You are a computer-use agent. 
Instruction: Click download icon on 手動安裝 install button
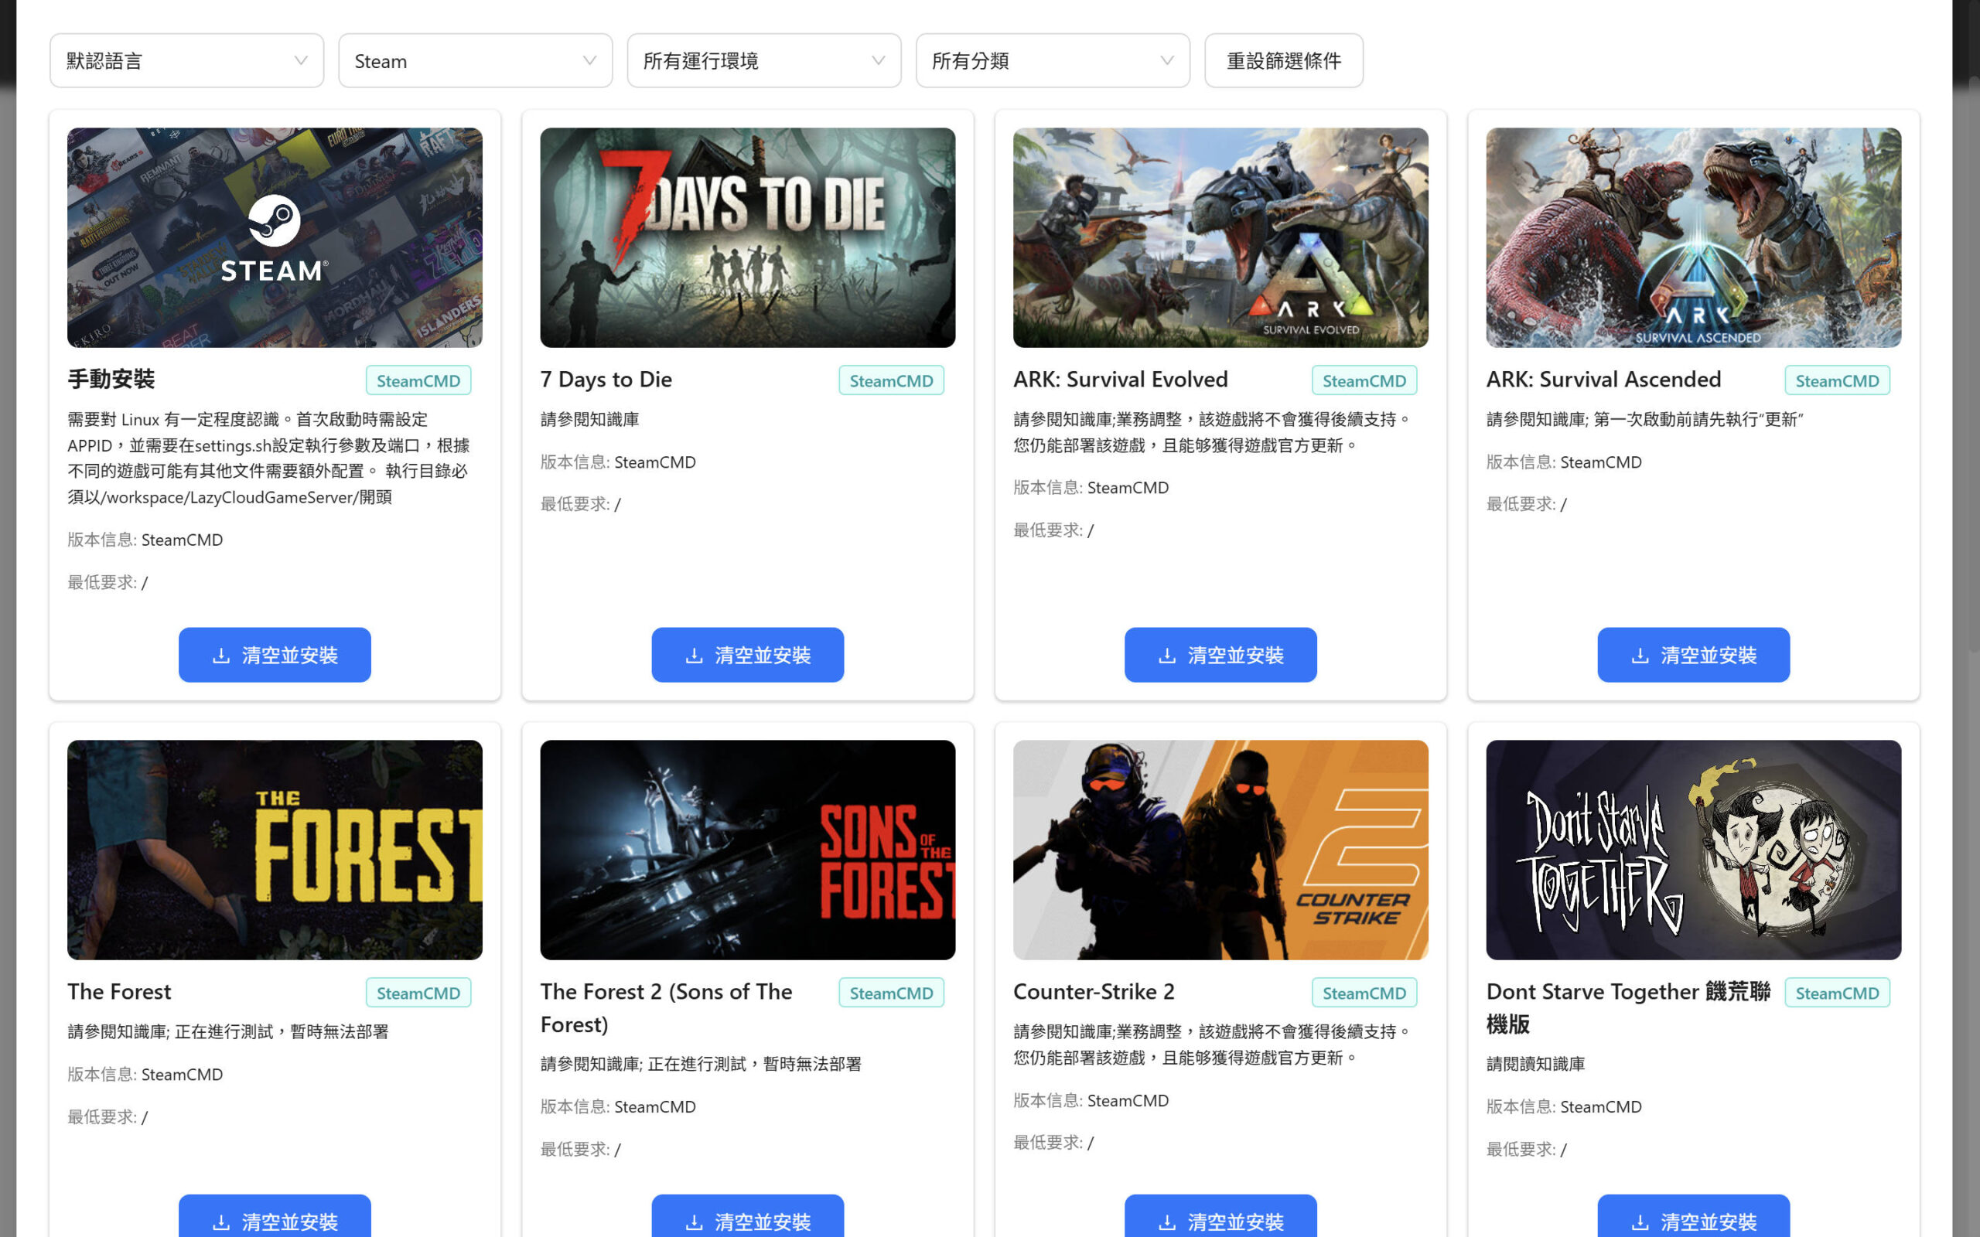point(221,656)
